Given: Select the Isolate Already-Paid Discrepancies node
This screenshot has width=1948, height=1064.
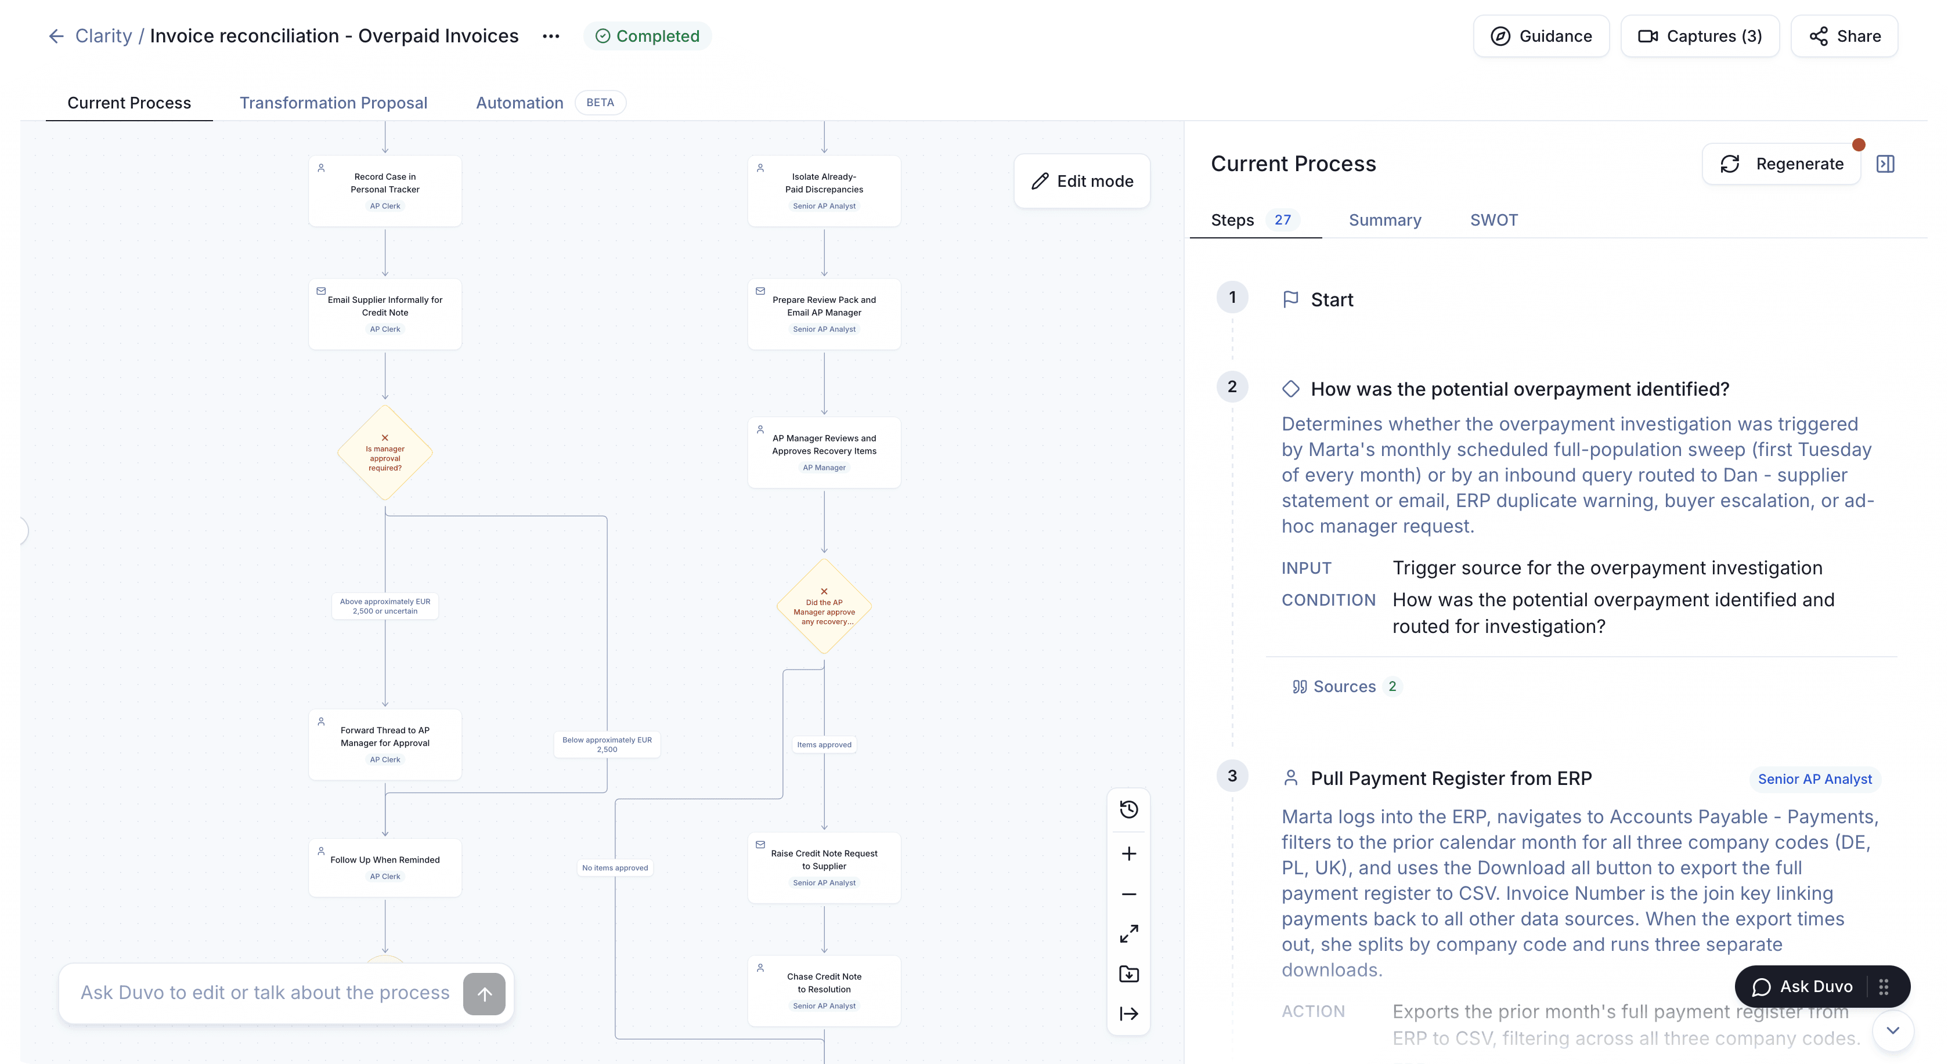Looking at the screenshot, I should [824, 191].
